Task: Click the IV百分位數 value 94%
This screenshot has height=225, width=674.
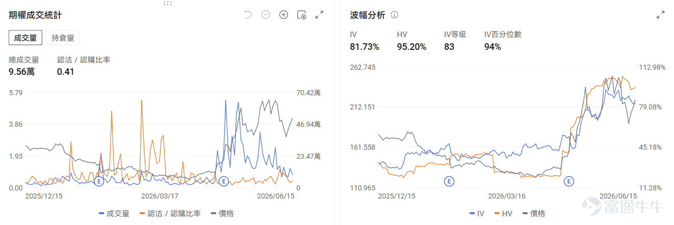Action: point(492,47)
